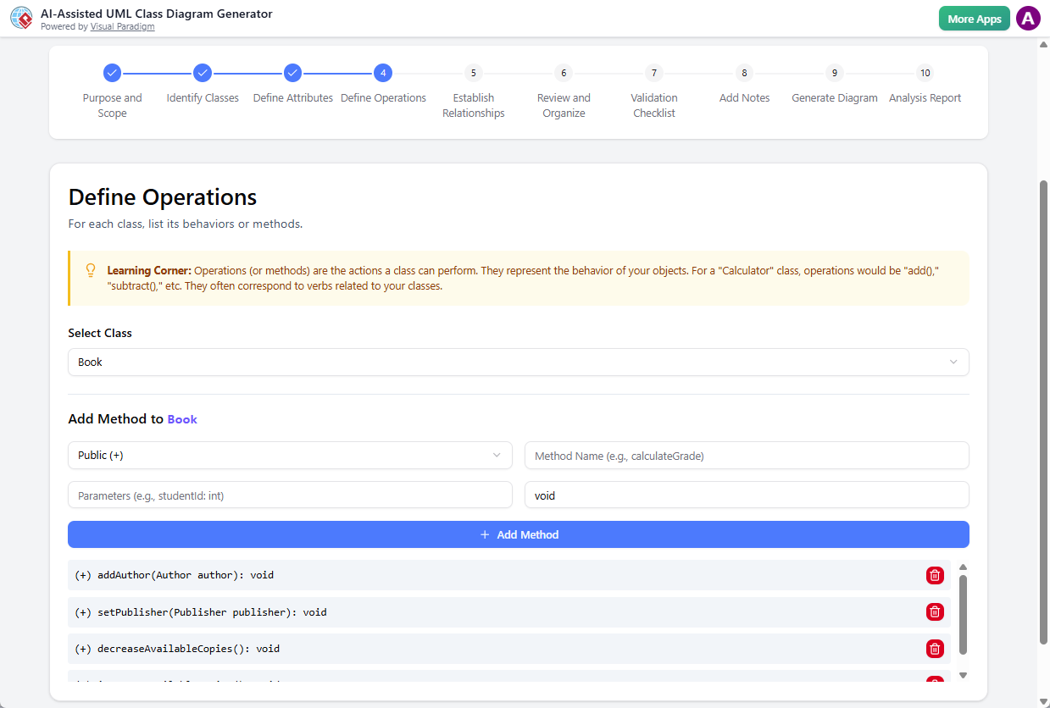Select step 4 Define Operations
Viewport: 1050px width, 708px height.
383,73
